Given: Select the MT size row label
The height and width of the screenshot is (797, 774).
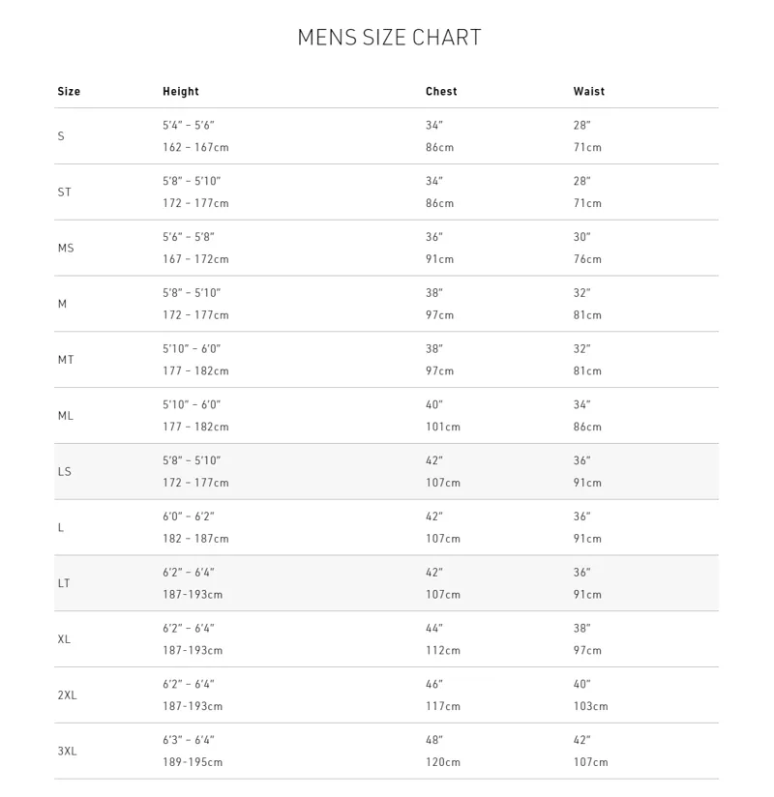Looking at the screenshot, I should (66, 360).
